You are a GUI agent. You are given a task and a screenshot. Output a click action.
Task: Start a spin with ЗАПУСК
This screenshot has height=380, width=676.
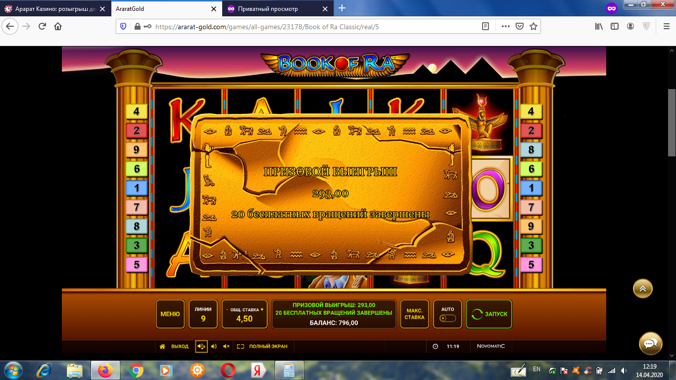coord(489,314)
